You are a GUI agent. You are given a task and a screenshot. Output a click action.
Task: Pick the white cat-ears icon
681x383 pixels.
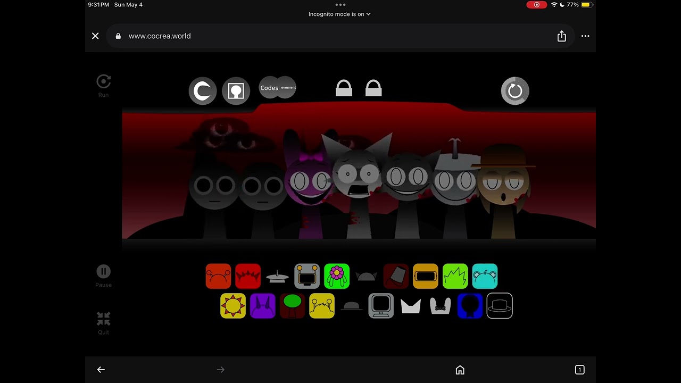pos(411,306)
